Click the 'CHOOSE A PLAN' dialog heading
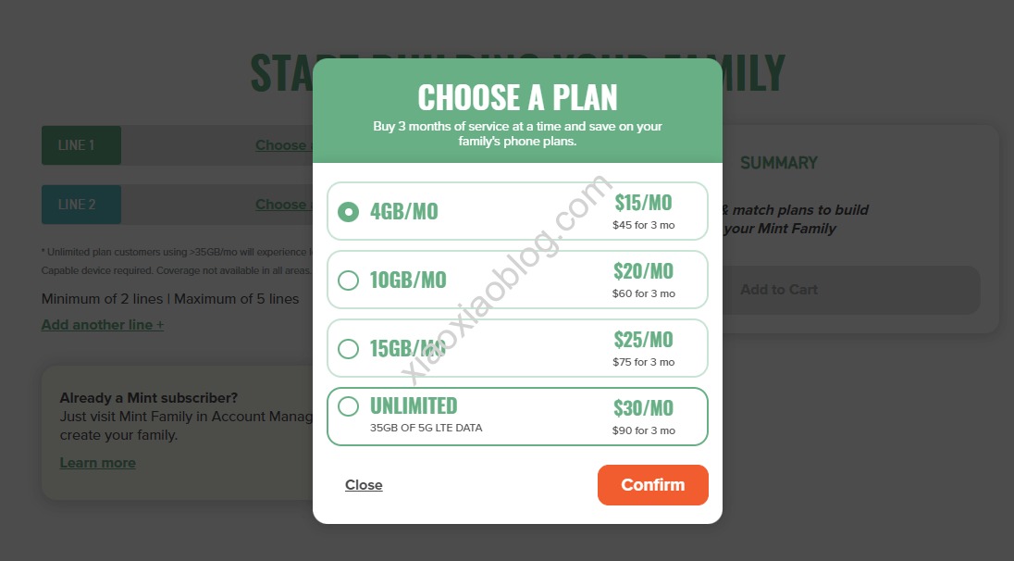This screenshot has width=1014, height=561. tap(517, 97)
